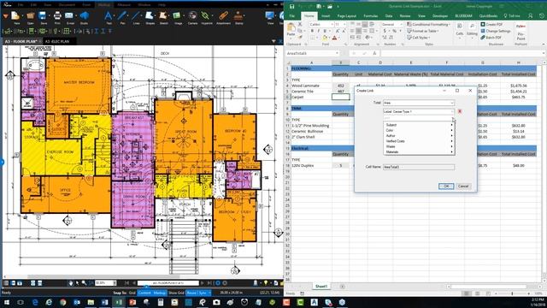Click the Cell Name field in Create Link
Image resolution: width=547 pixels, height=308 pixels.
[x=419, y=168]
